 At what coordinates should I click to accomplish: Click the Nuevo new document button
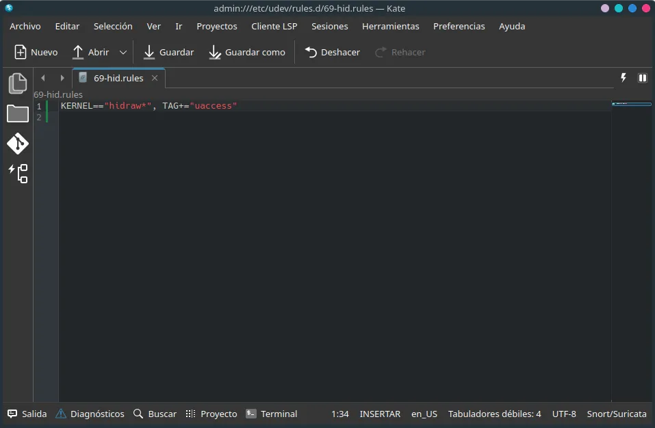click(x=36, y=52)
